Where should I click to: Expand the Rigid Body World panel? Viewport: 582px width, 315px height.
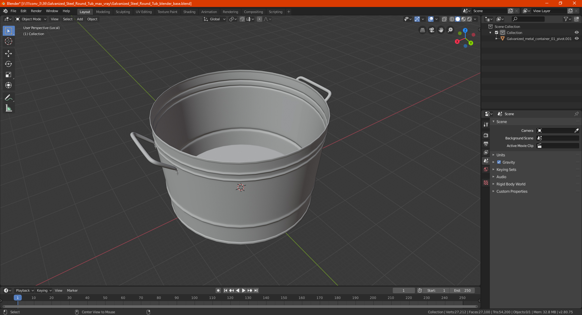point(511,184)
